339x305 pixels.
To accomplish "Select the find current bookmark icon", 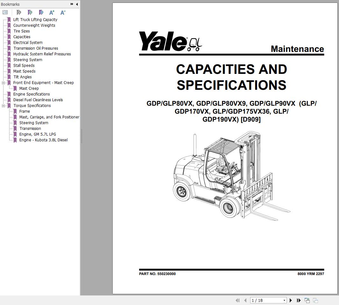I will click(x=41, y=12).
